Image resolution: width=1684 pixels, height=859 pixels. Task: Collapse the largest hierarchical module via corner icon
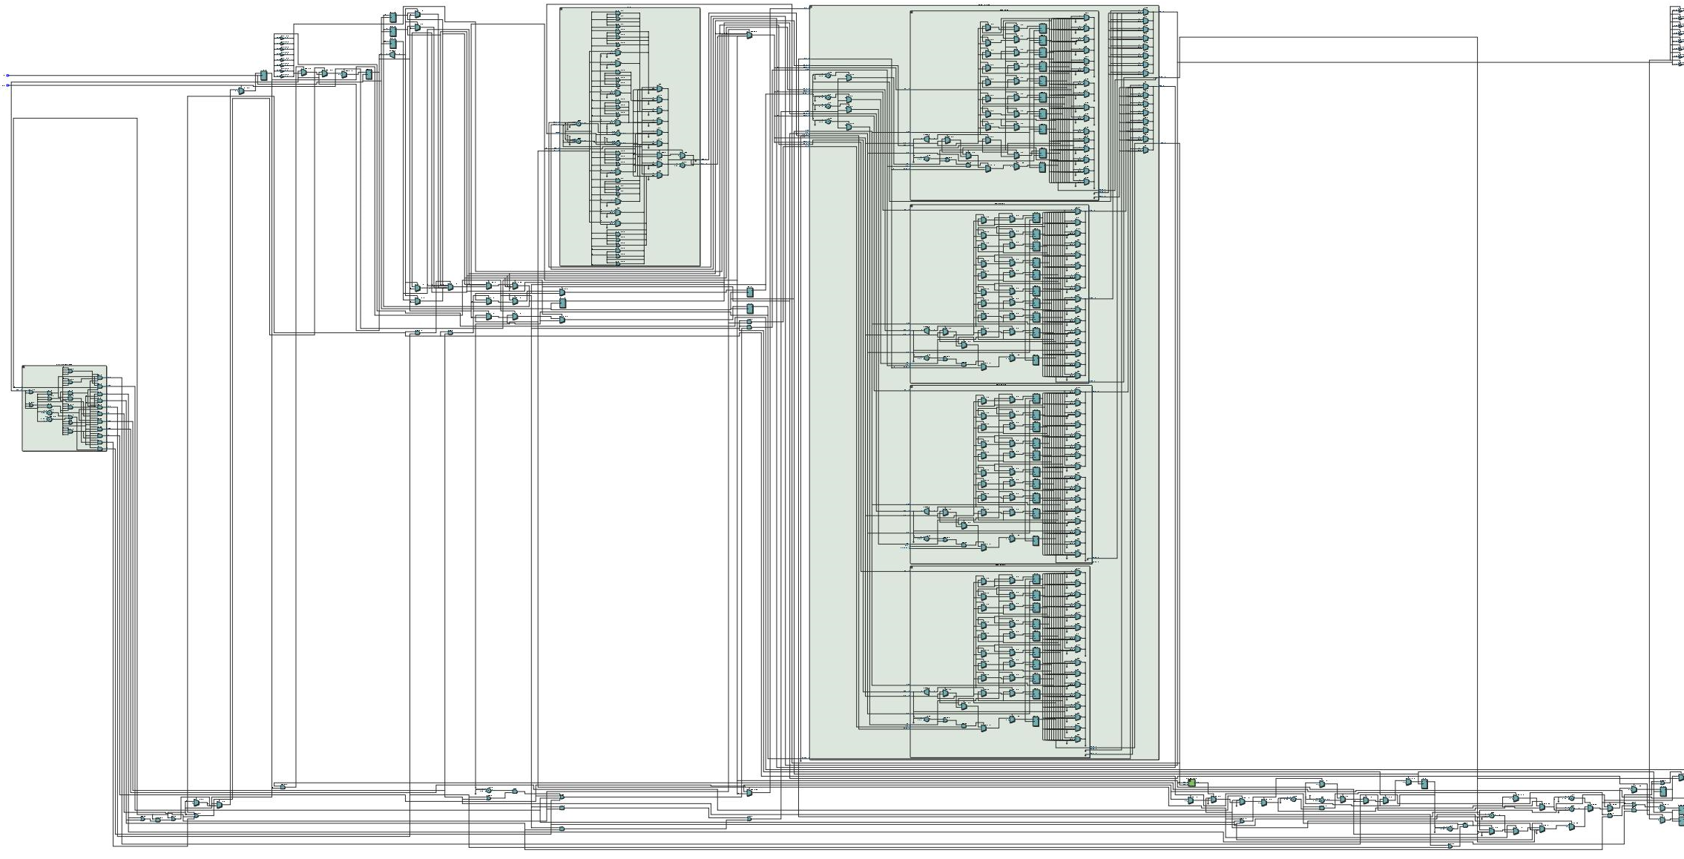[x=811, y=7]
